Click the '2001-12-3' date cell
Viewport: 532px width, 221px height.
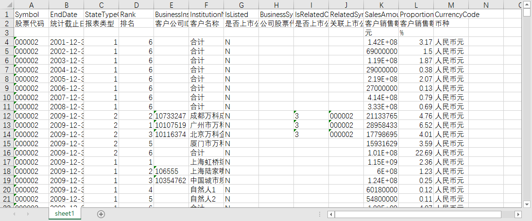[67, 42]
